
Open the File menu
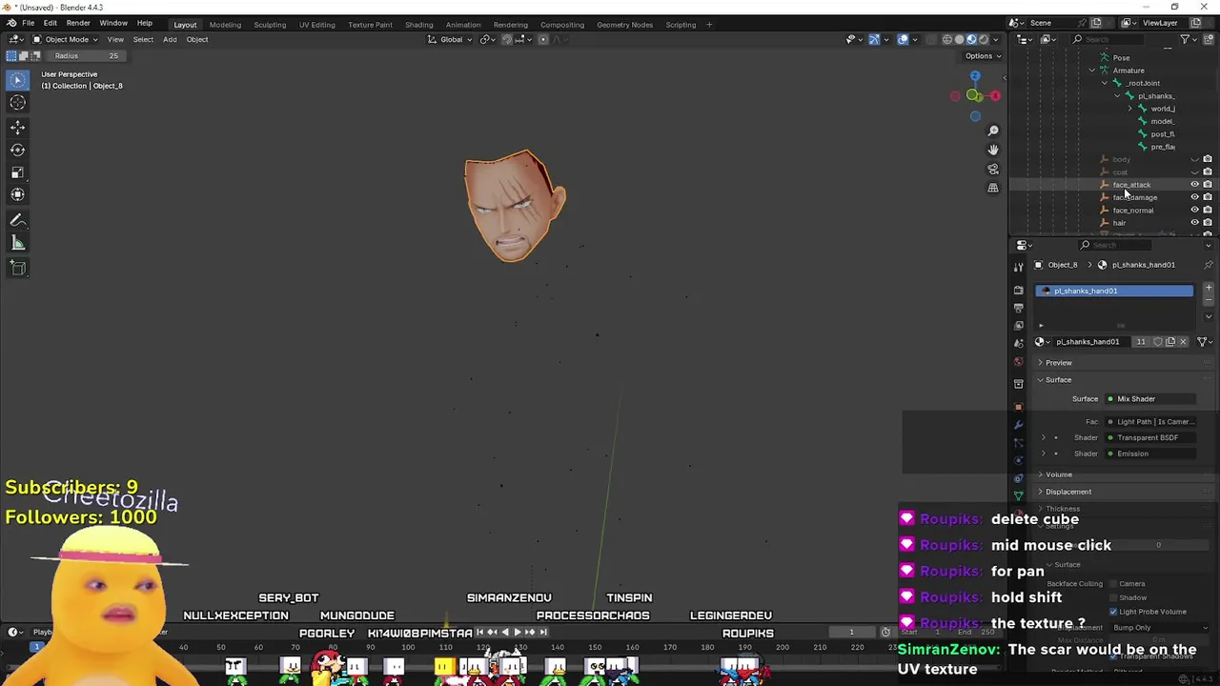[29, 23]
